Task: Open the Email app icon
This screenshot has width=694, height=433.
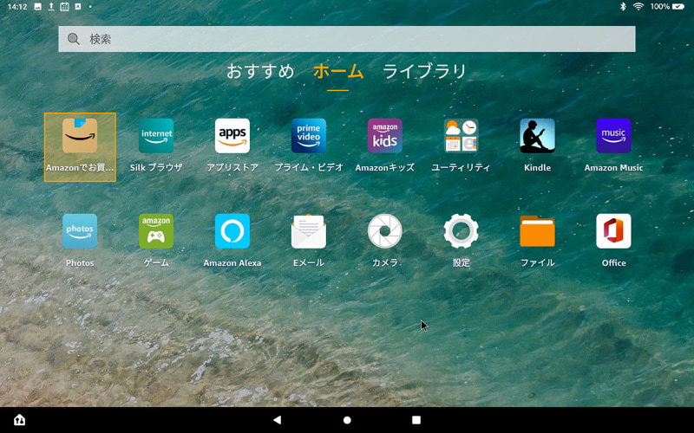Action: tap(309, 231)
